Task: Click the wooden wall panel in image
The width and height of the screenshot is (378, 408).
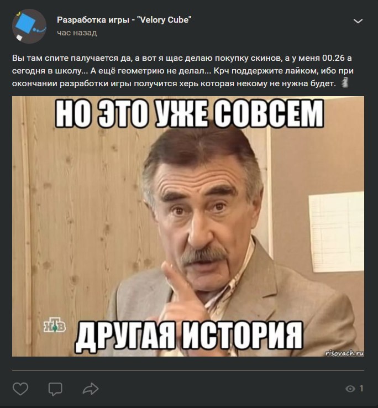Action: (78, 208)
